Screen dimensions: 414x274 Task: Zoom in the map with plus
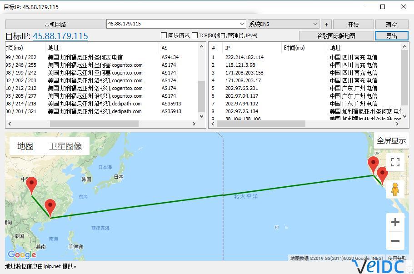tap(395, 222)
